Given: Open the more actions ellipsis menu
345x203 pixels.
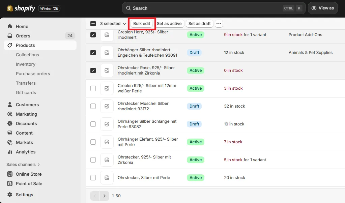Looking at the screenshot, I should (x=219, y=24).
